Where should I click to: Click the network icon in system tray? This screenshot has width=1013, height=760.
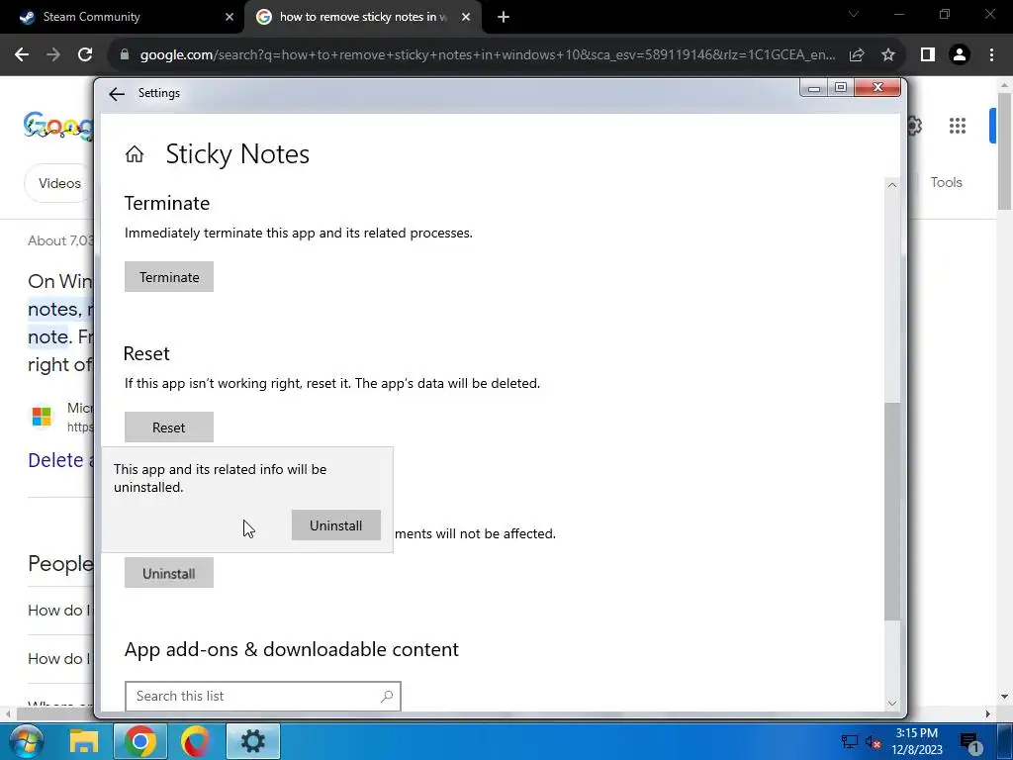[849, 742]
